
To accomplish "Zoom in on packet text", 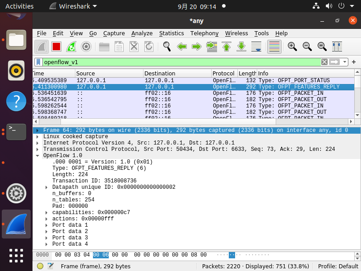I will tap(292, 47).
